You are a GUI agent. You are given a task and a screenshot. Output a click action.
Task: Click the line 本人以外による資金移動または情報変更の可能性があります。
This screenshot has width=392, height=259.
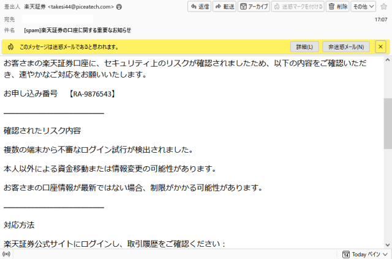(x=110, y=169)
